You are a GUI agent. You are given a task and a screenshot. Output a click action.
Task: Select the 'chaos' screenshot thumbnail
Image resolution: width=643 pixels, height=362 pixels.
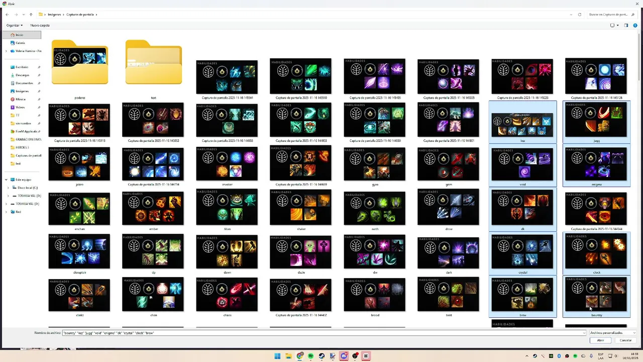point(227,295)
